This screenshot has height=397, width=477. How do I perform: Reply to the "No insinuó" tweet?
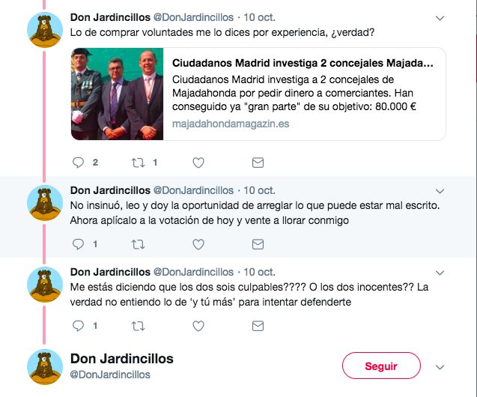click(x=78, y=244)
